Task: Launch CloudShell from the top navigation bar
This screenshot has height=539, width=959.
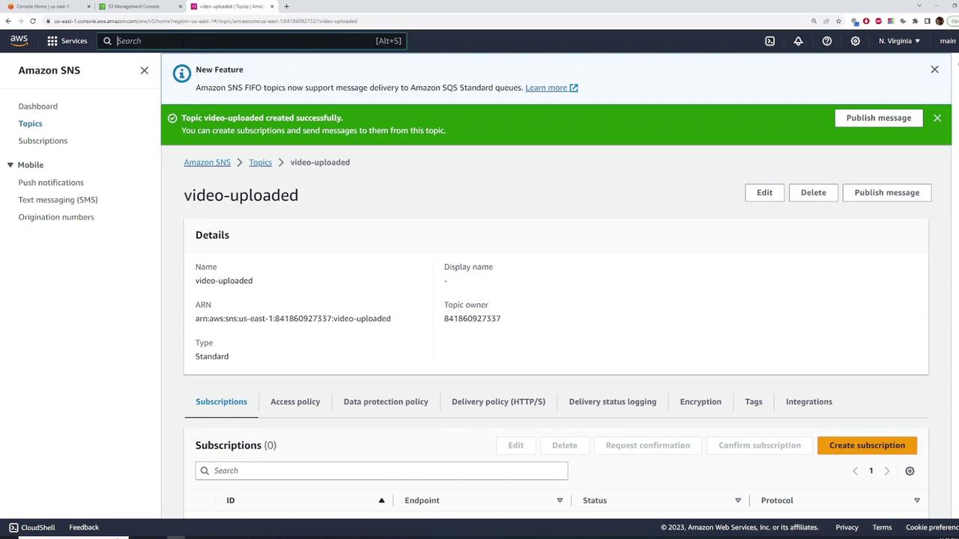Action: tap(769, 41)
